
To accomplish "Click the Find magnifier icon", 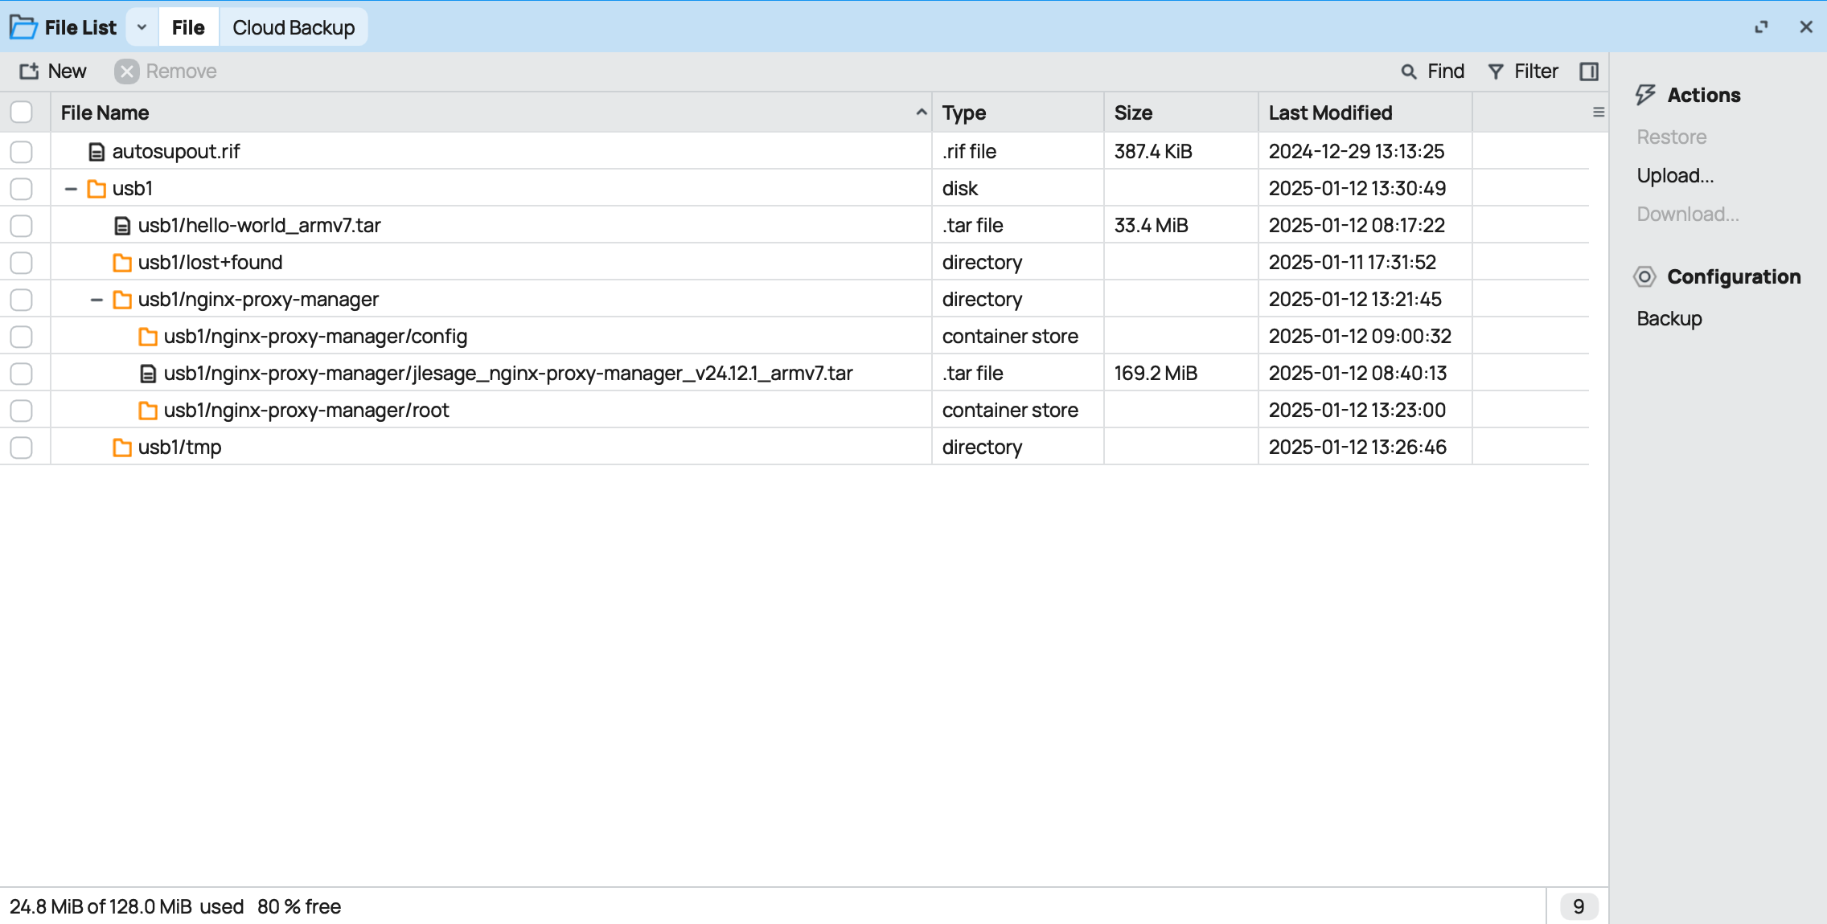I will point(1409,72).
